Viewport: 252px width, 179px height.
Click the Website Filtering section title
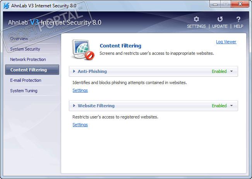(96, 106)
